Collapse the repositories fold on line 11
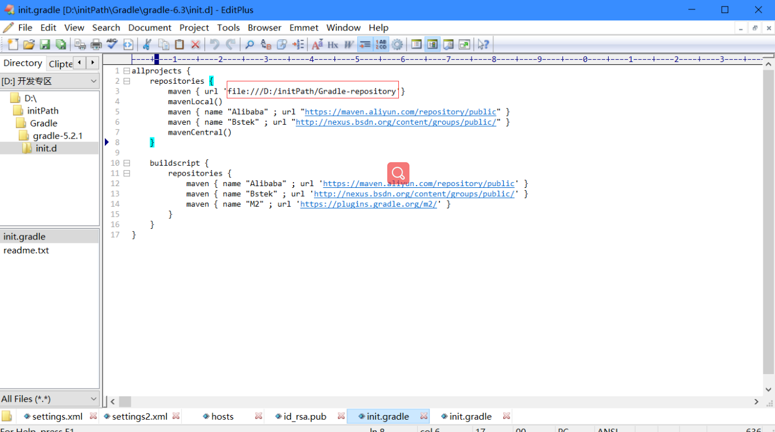This screenshot has width=775, height=432. 127,173
